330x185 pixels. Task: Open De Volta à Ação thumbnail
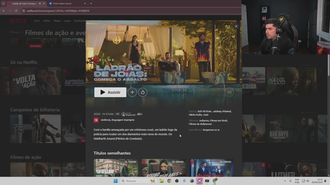[36, 81]
